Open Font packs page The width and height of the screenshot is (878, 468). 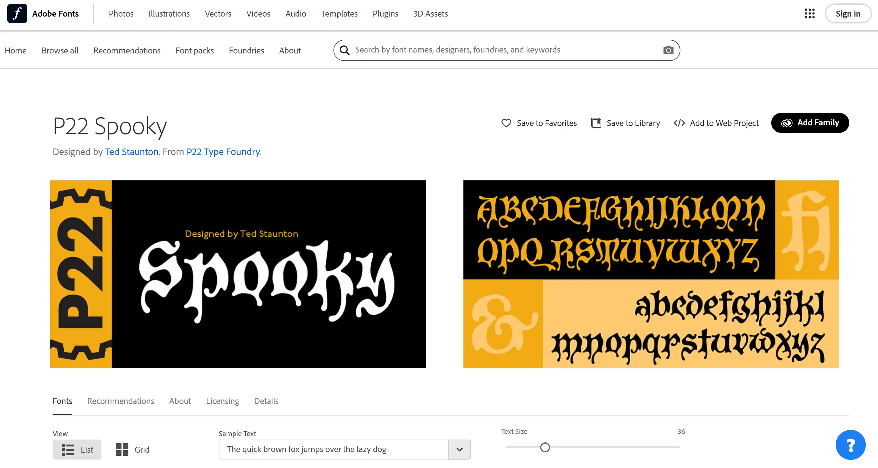[195, 50]
